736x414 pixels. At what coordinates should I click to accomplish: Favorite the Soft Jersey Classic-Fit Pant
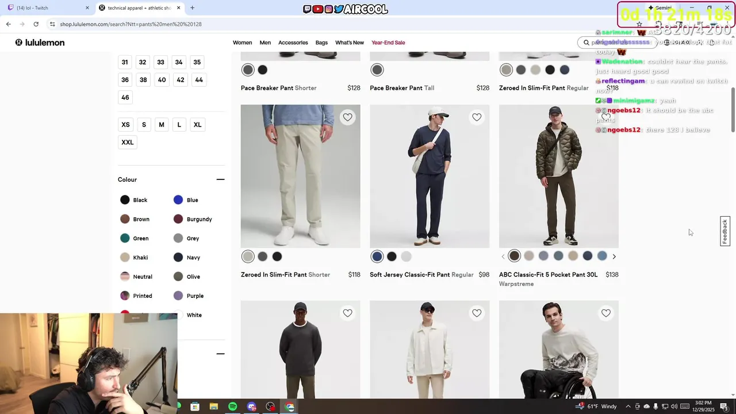tap(477, 117)
